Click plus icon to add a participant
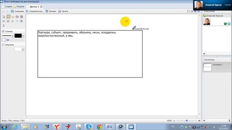The height and width of the screenshot is (130, 232). click(204, 54)
